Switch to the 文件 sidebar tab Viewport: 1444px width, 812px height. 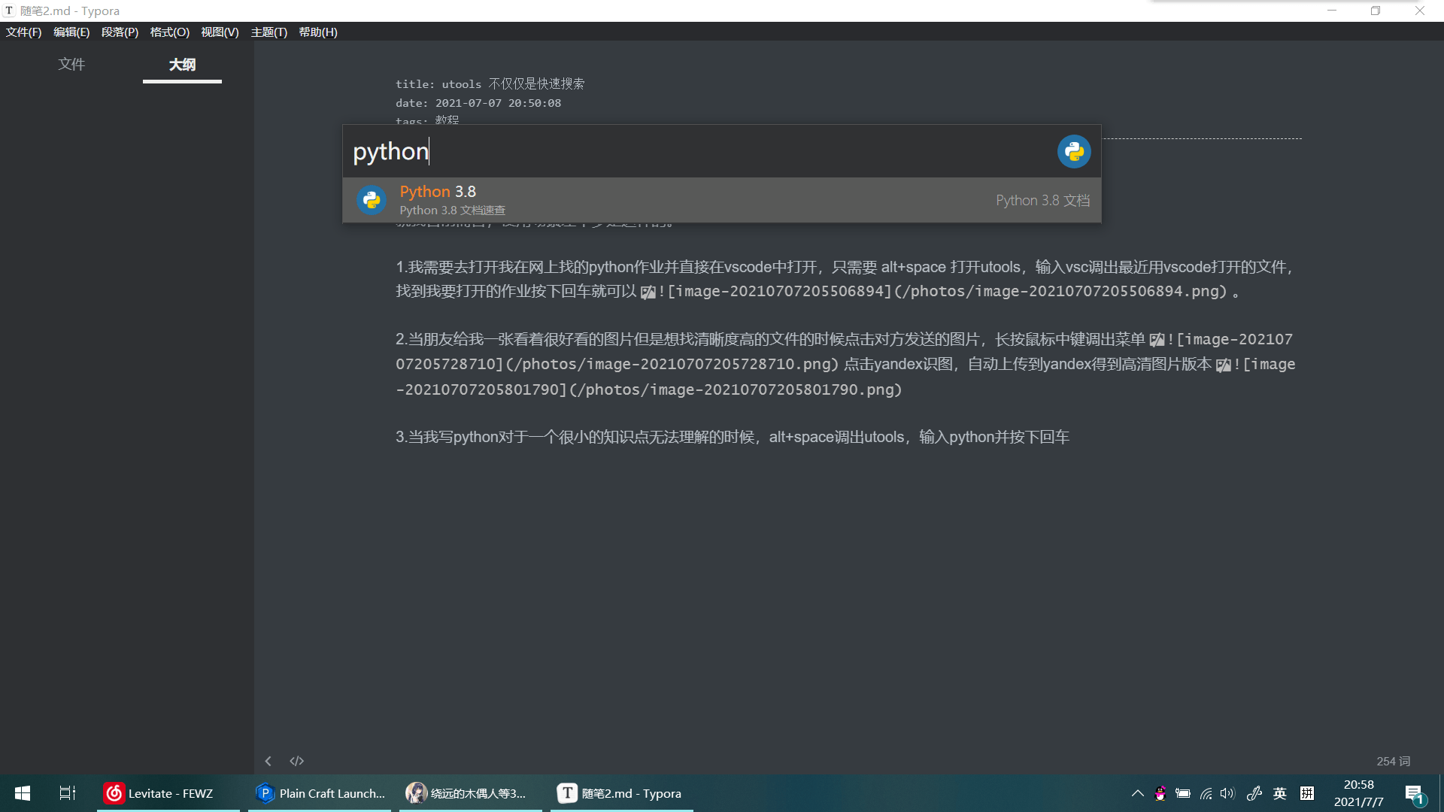pos(71,65)
